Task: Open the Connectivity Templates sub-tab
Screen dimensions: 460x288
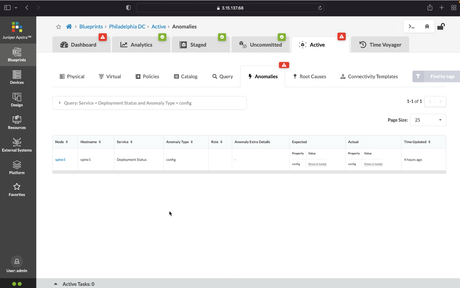Action: point(369,76)
